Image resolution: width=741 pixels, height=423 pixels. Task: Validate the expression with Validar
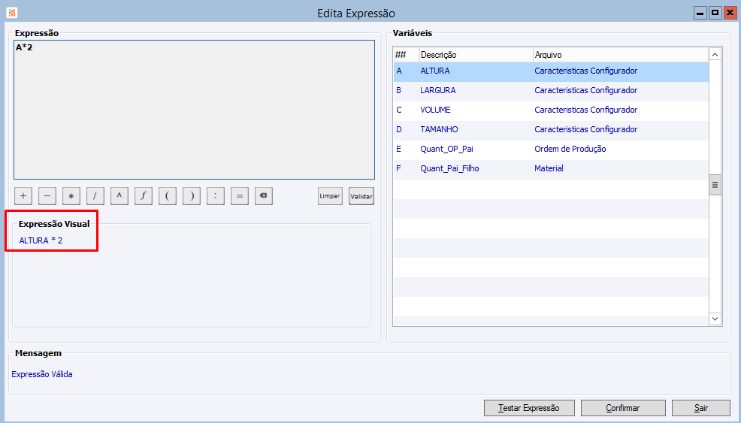pos(361,196)
